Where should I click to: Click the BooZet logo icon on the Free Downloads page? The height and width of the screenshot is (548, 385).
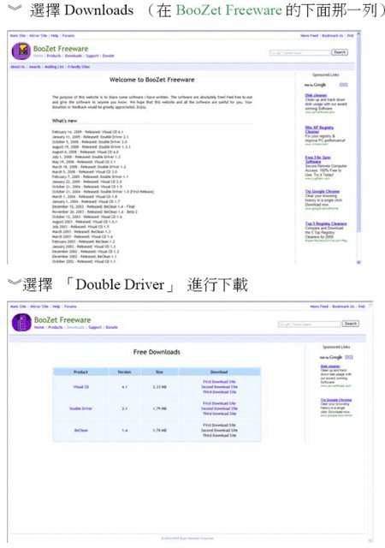click(21, 322)
